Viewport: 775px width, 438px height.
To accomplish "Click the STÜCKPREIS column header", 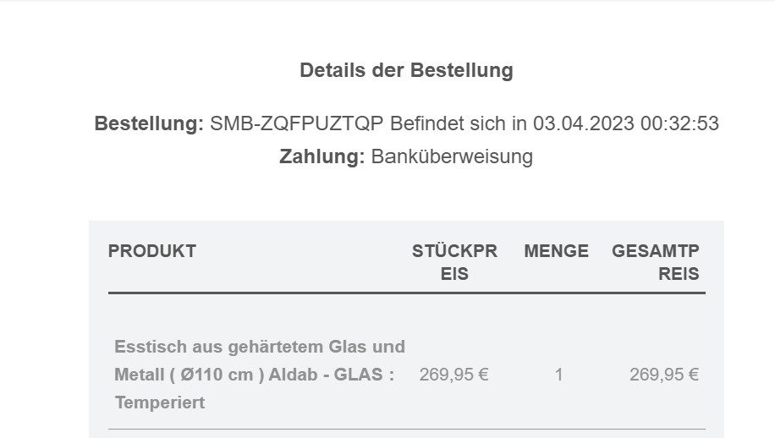I will 454,262.
